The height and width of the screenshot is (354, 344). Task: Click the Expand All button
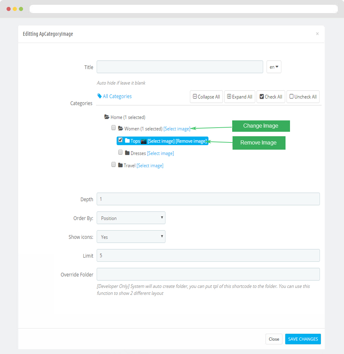point(240,97)
